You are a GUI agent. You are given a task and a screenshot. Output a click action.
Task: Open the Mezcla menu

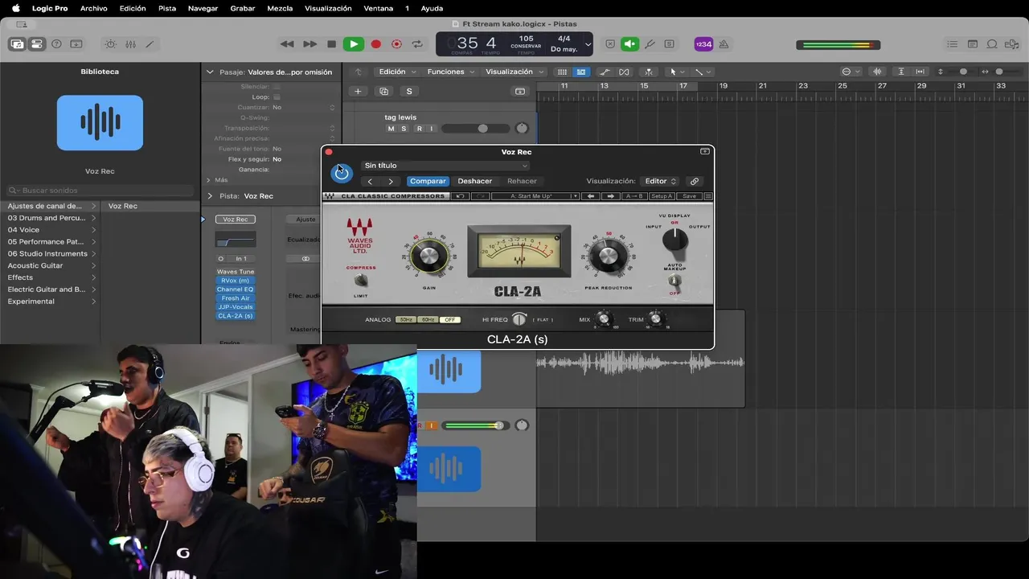[280, 8]
